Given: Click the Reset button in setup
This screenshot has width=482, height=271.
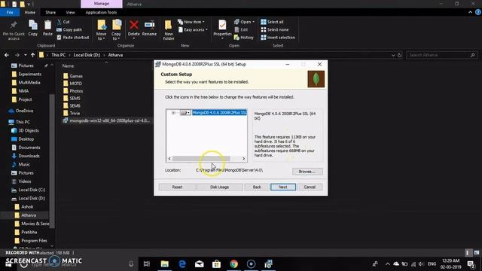Looking at the screenshot, I should click(x=177, y=187).
